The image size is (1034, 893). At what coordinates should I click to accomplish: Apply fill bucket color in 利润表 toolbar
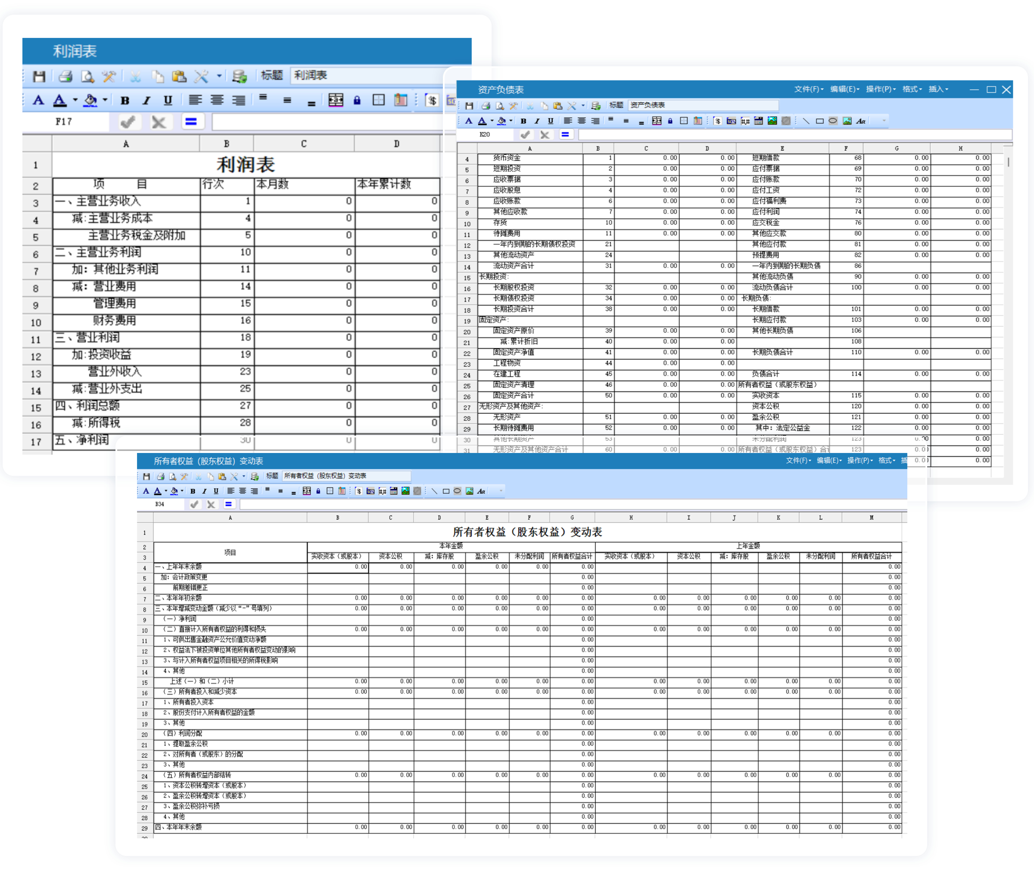tap(90, 100)
